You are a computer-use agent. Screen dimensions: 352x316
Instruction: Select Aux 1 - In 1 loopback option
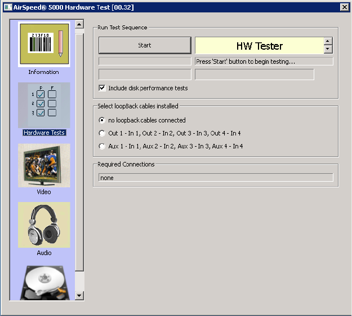102,146
